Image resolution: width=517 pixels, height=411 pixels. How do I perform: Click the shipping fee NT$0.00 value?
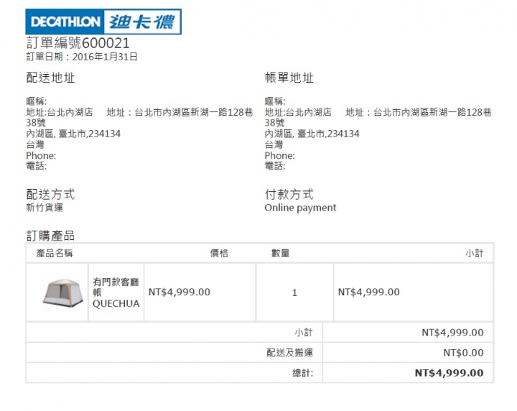tap(463, 353)
